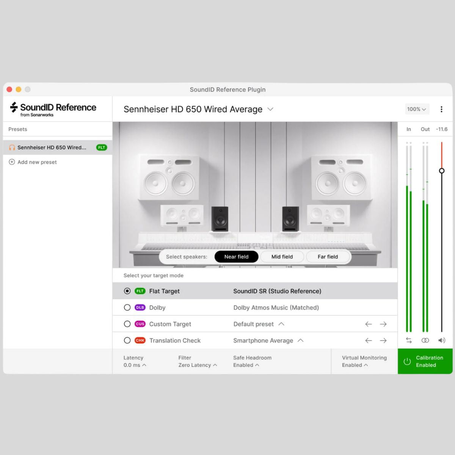This screenshot has height=455, width=455.
Task: Open the Sennheiser HD 650 profile dropdown
Action: coord(270,109)
